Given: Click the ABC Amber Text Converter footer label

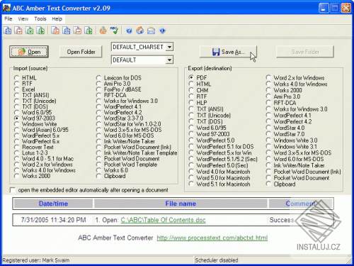Looking at the screenshot, I should click(x=115, y=238).
